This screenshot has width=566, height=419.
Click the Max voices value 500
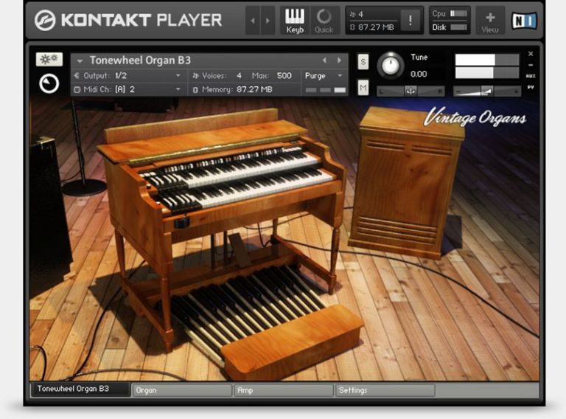284,76
